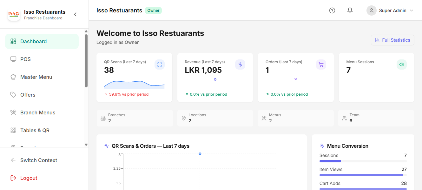Click the Orders shopping cart icon
The height and width of the screenshot is (190, 422).
(321, 64)
